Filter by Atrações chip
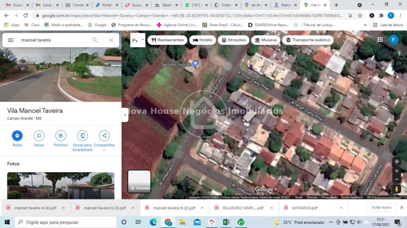This screenshot has width=407, height=228. click(x=234, y=40)
